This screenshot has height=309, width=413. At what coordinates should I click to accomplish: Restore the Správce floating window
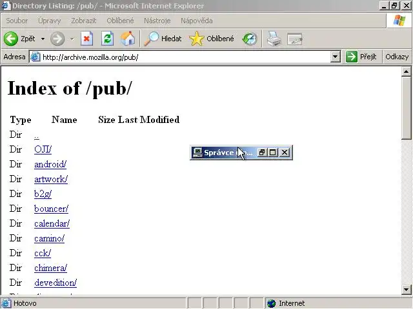click(x=261, y=153)
